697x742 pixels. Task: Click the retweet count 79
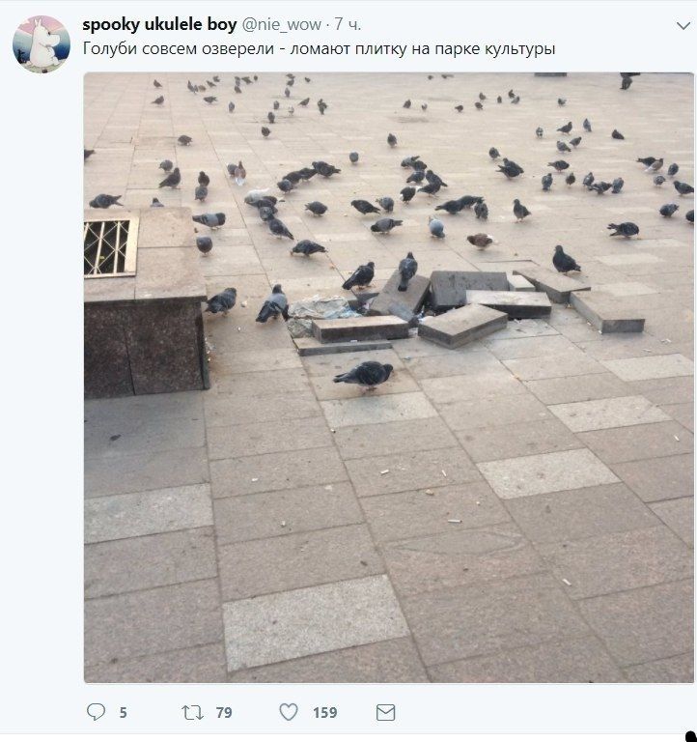click(x=224, y=713)
